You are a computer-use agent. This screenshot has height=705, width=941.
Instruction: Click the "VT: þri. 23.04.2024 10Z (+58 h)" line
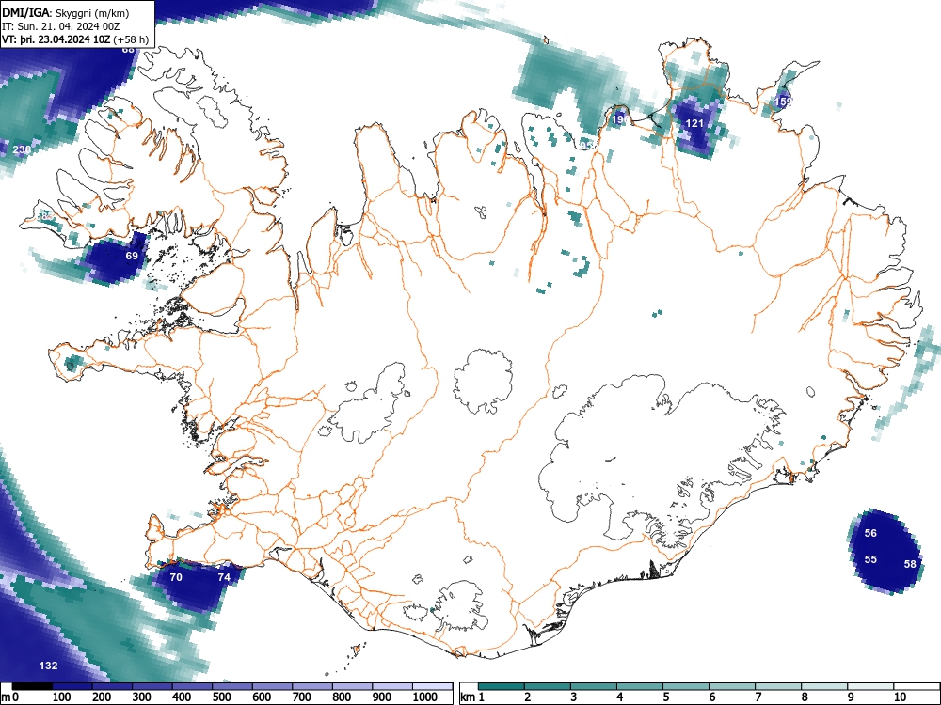click(x=75, y=39)
